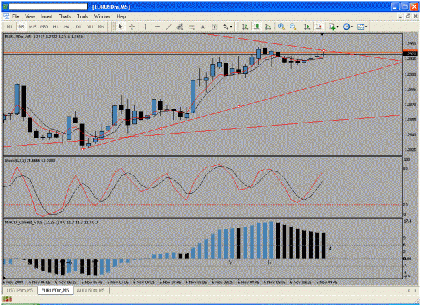Image resolution: width=421 pixels, height=305 pixels.
Task: Zoom out on the chart
Action: (x=293, y=26)
